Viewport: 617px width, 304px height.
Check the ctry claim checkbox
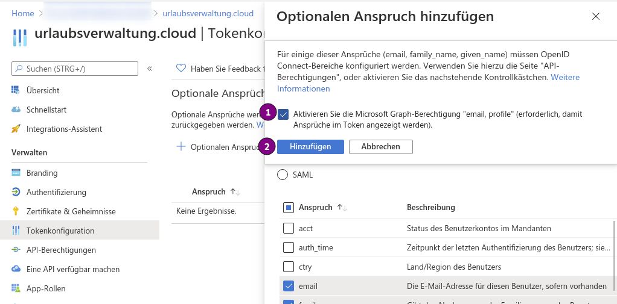tap(289, 267)
